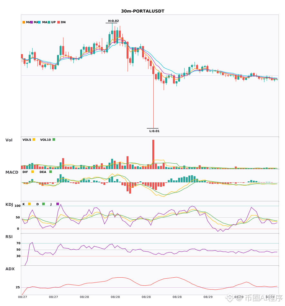The height and width of the screenshot is (306, 285).
Task: Click the yellow DIF swatch
Action: click(x=33, y=172)
